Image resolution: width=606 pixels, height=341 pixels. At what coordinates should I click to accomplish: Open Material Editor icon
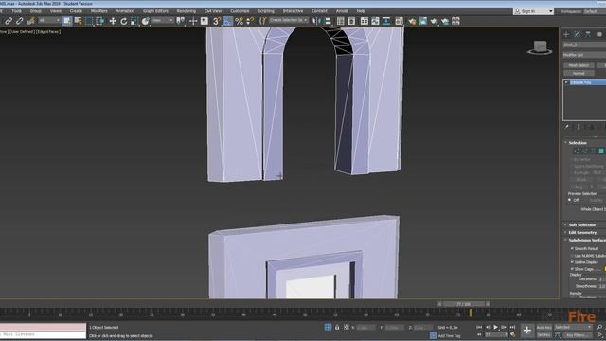pyautogui.click(x=399, y=21)
